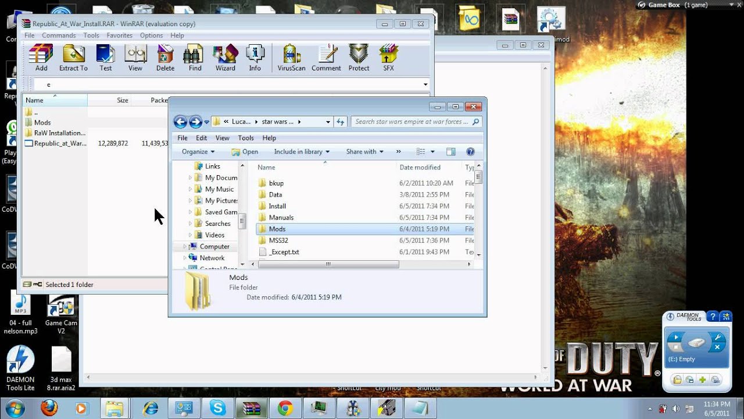Click the Open button in Explorer toolbar
This screenshot has width=744, height=419.
(x=245, y=152)
